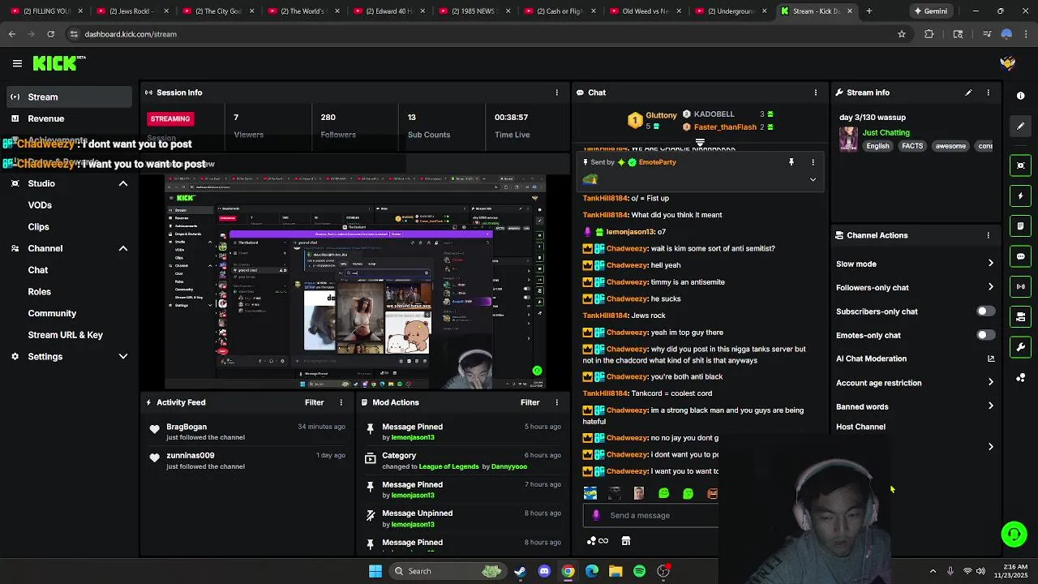Open Revenue in the left sidebar
This screenshot has height=584, width=1038.
tap(67, 118)
